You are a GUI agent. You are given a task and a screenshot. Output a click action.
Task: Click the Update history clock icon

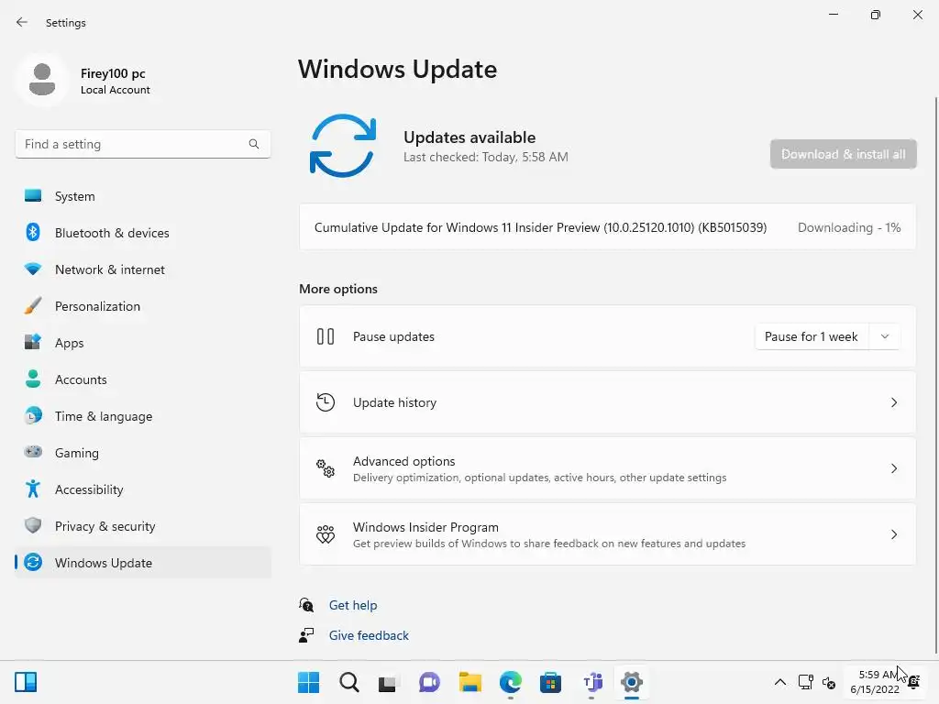[326, 402]
